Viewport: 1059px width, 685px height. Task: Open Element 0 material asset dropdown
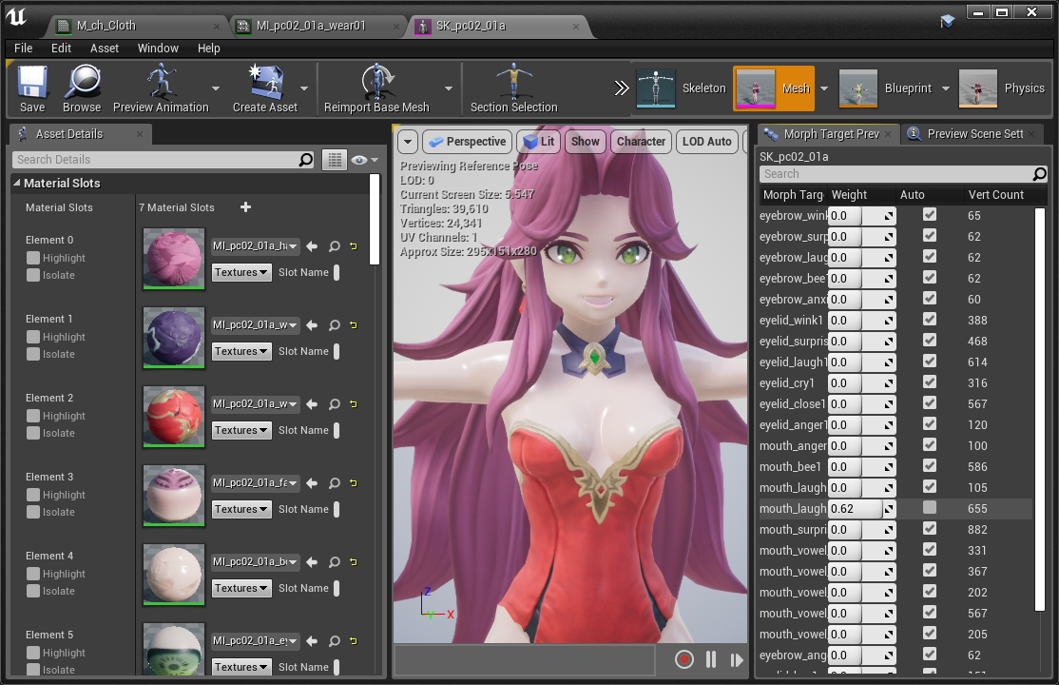pos(256,246)
